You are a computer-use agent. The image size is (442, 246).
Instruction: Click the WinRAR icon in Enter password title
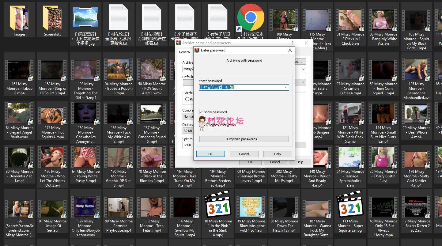point(197,50)
